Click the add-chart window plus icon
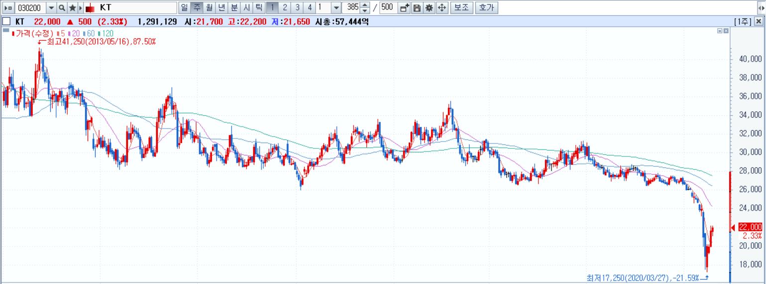The height and width of the screenshot is (284, 766). click(x=404, y=7)
